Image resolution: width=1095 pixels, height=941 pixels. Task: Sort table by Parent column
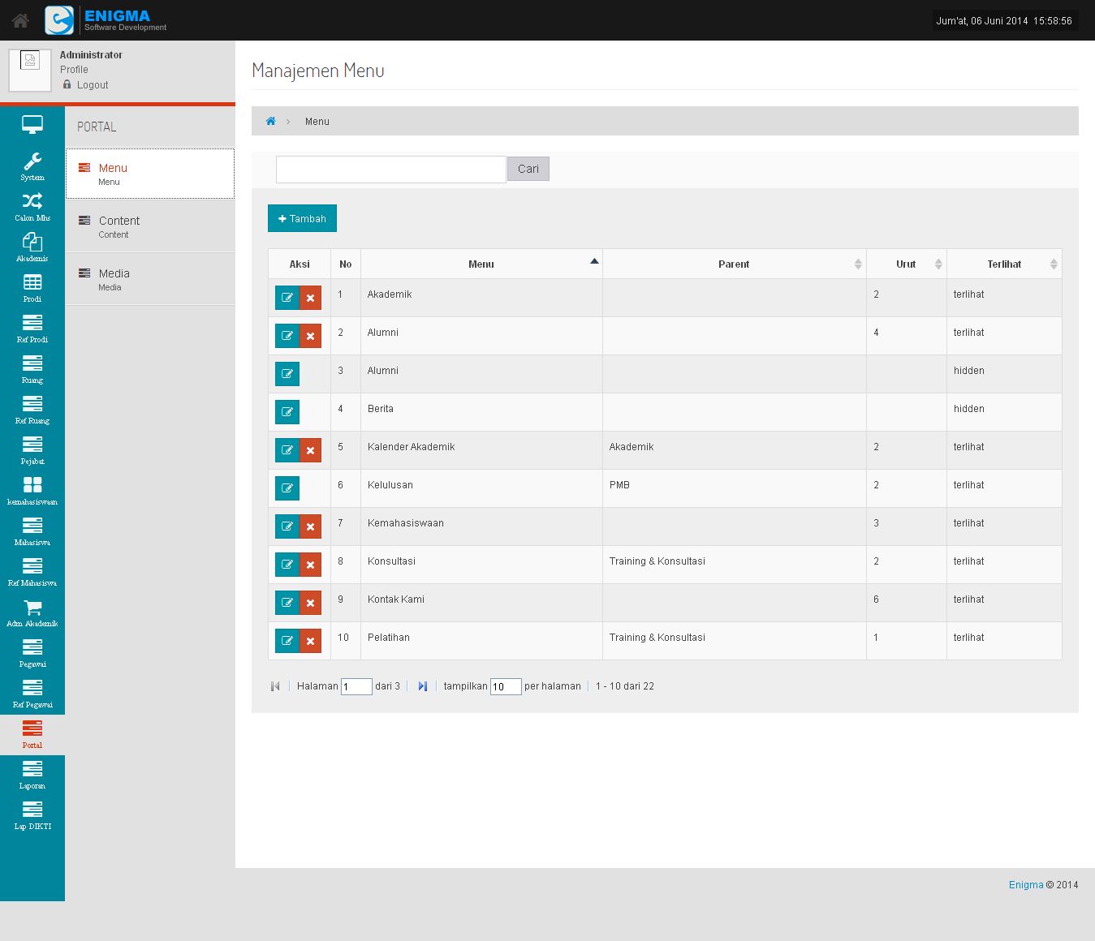734,264
